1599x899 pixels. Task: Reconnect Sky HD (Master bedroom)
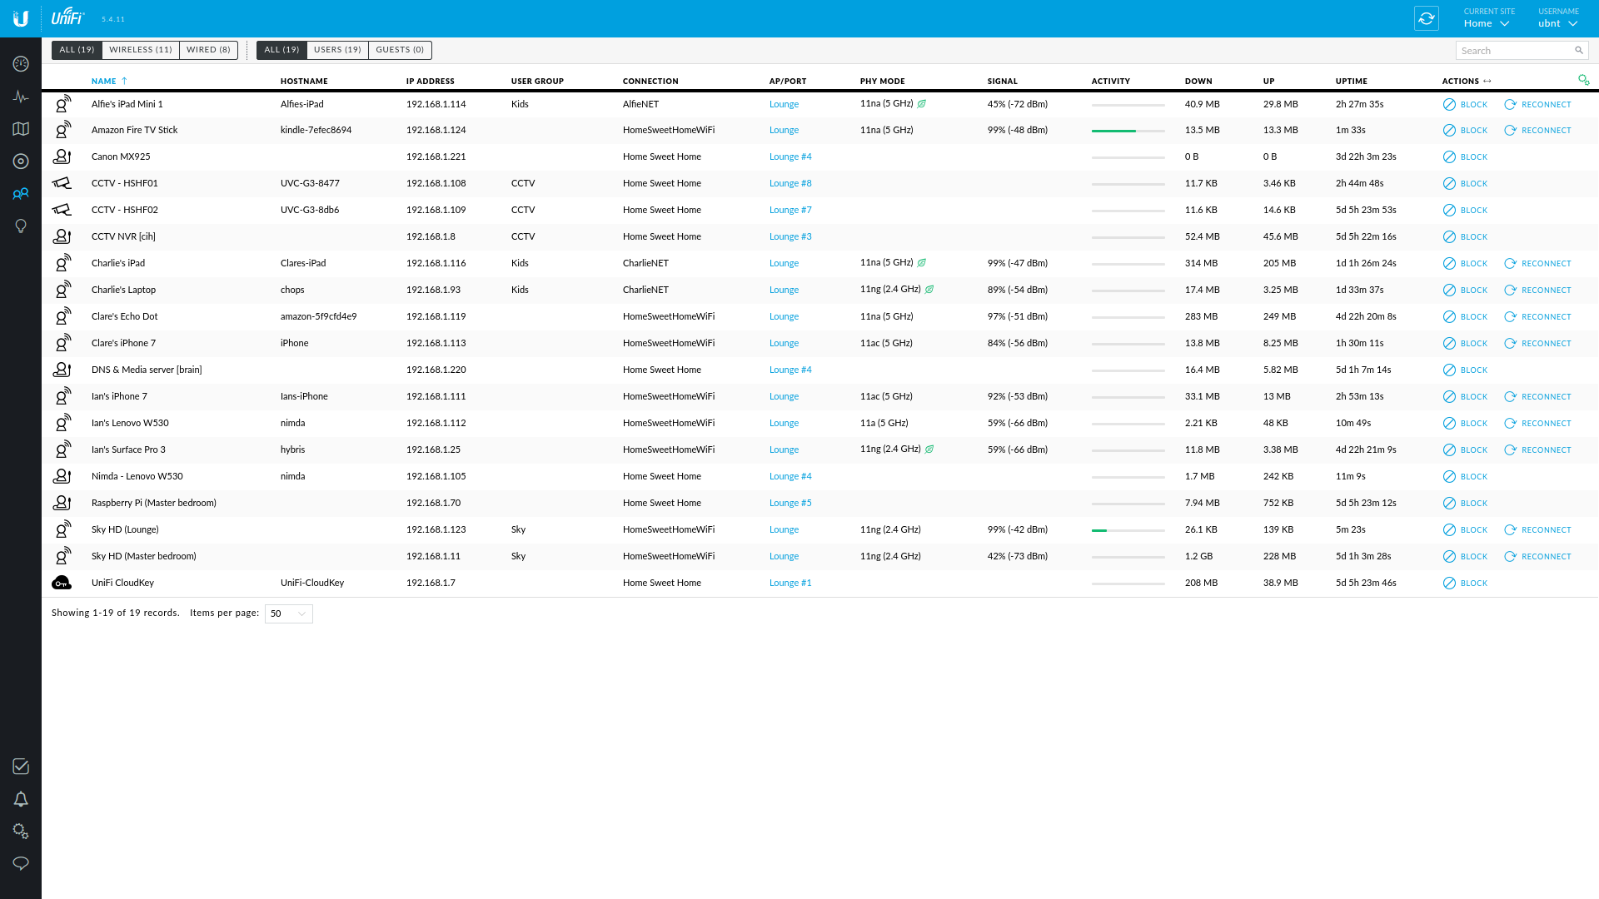[1537, 557]
